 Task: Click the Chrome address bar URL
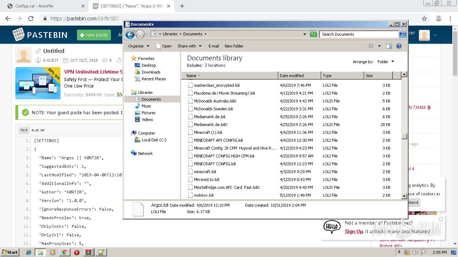84,19
